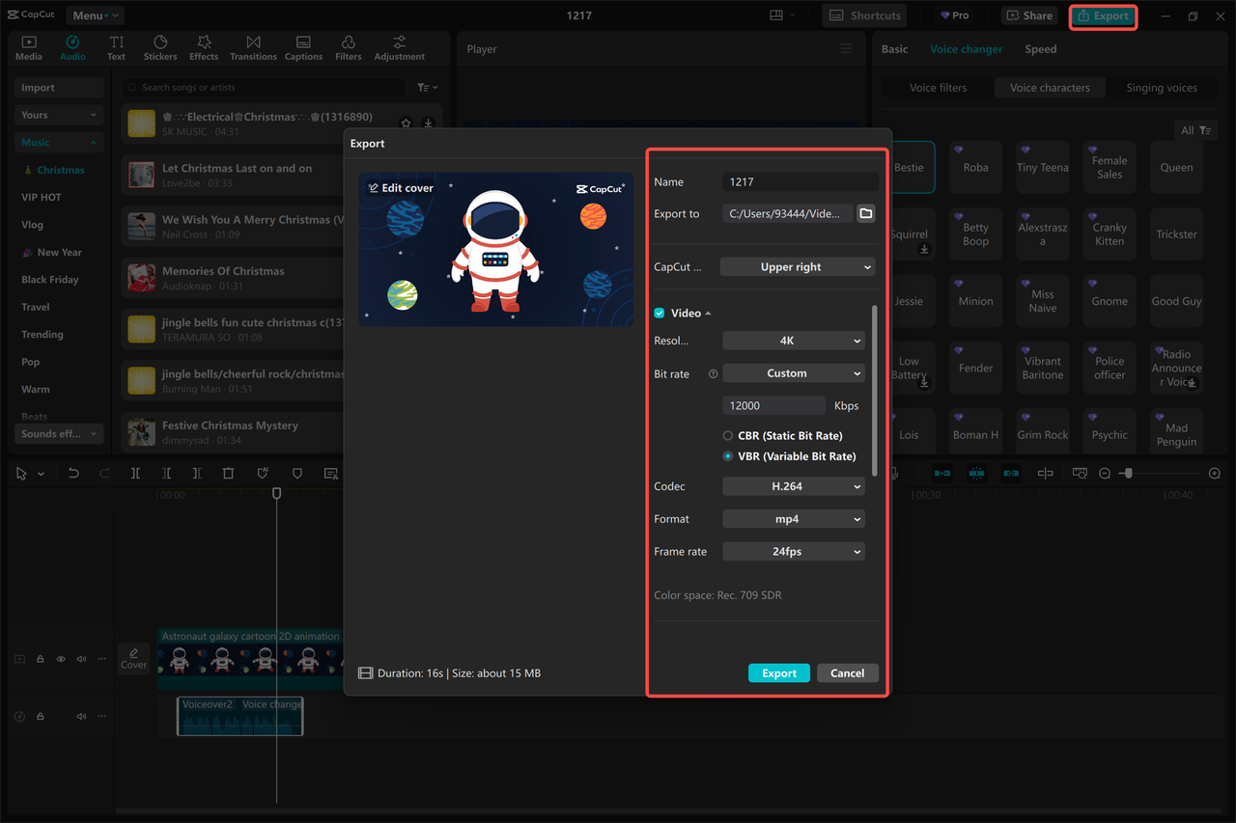Select the Captions panel icon
The image size is (1236, 823).
pyautogui.click(x=303, y=46)
